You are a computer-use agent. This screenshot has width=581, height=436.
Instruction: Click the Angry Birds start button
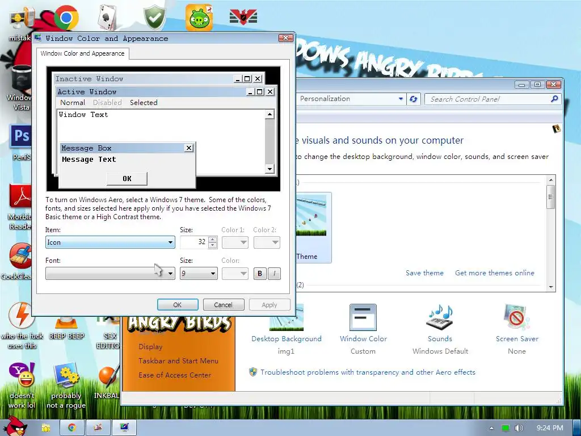pyautogui.click(x=14, y=425)
